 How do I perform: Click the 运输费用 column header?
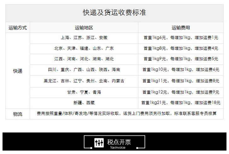pyautogui.click(x=181, y=28)
